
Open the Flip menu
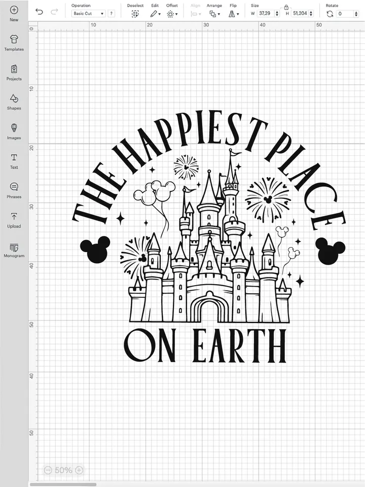tap(233, 14)
